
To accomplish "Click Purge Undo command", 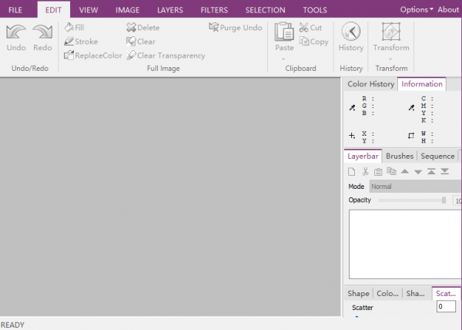I will 236,28.
